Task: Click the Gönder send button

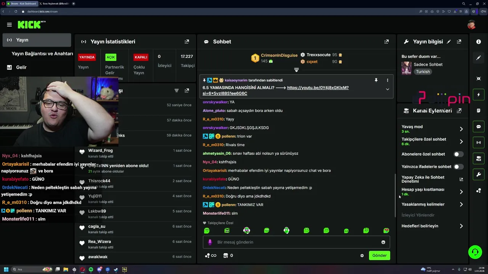Action: [379, 256]
